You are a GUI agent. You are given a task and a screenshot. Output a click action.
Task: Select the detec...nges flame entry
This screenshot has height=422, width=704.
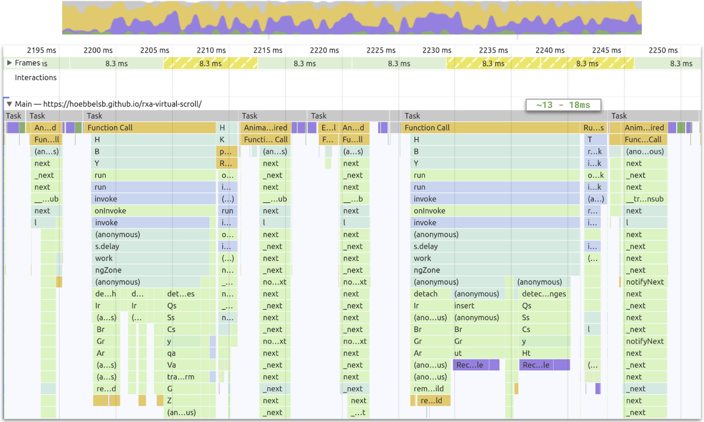click(x=544, y=294)
